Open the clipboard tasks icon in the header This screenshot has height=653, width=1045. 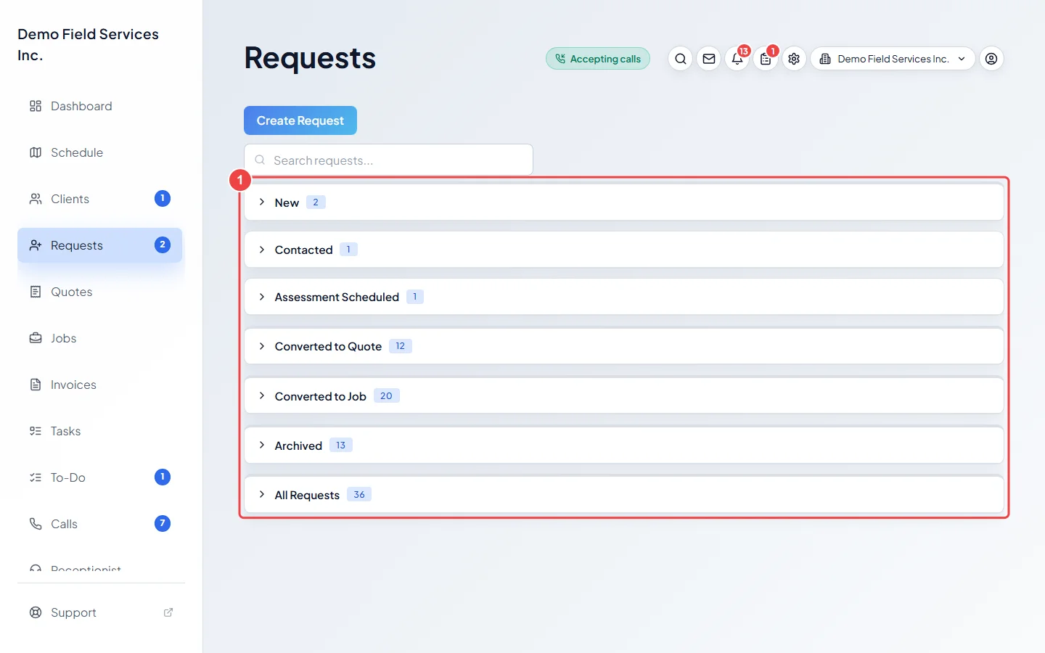(766, 59)
